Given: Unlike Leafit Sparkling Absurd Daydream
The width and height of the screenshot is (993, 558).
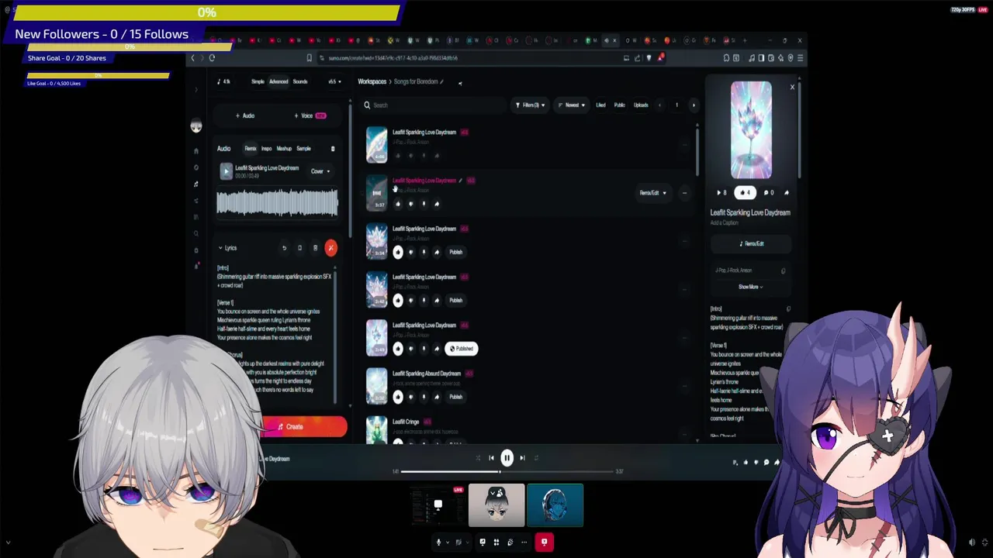Looking at the screenshot, I should [x=398, y=397].
